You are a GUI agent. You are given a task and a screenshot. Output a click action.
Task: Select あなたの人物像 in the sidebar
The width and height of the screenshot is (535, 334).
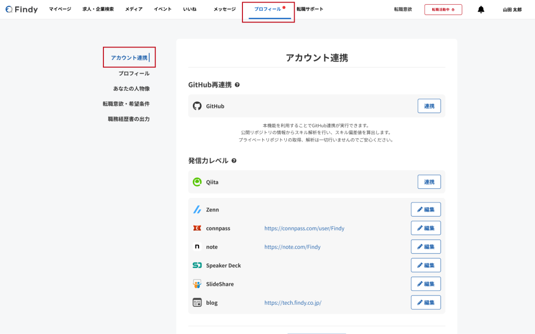(131, 89)
